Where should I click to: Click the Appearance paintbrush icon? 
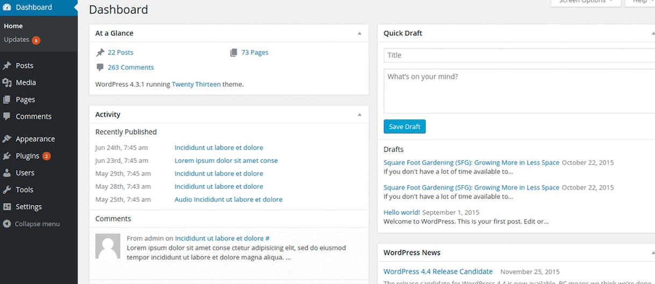(7, 139)
